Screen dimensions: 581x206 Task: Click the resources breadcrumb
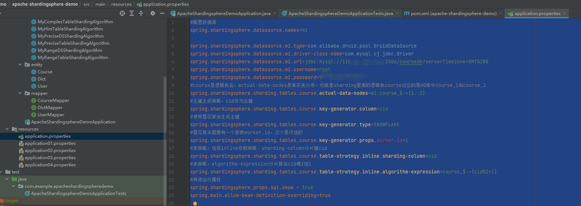coord(121,4)
